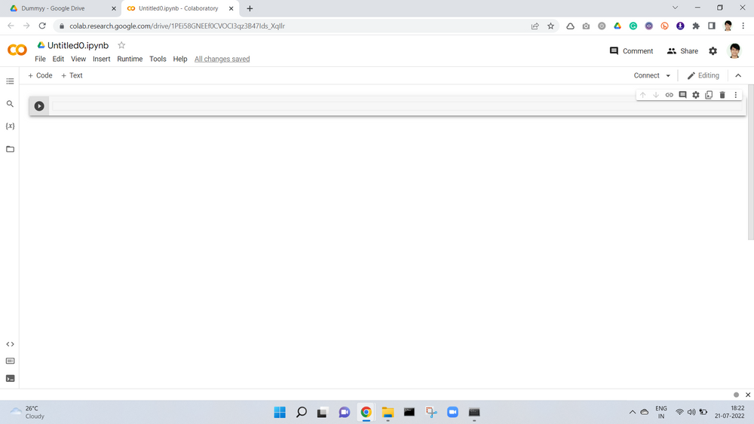Open Chrome three-dot menu

tap(743, 26)
